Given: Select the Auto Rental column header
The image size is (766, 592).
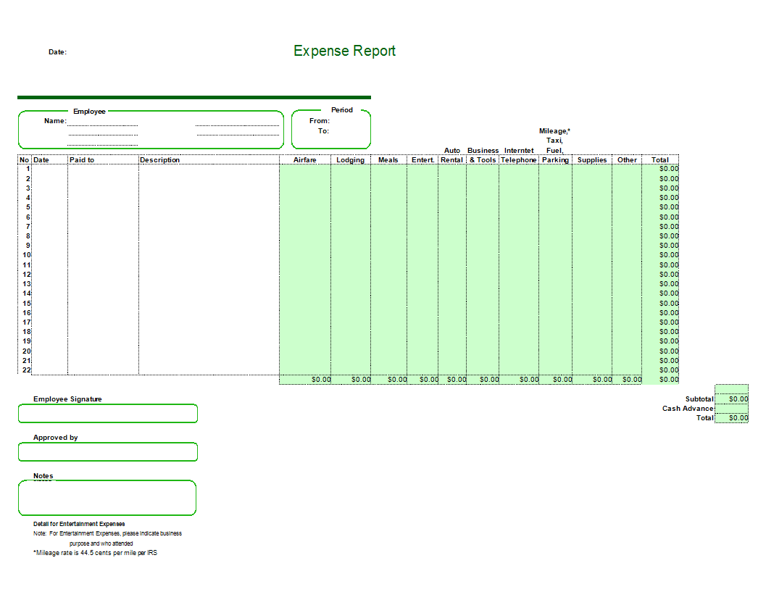Looking at the screenshot, I should coord(452,155).
